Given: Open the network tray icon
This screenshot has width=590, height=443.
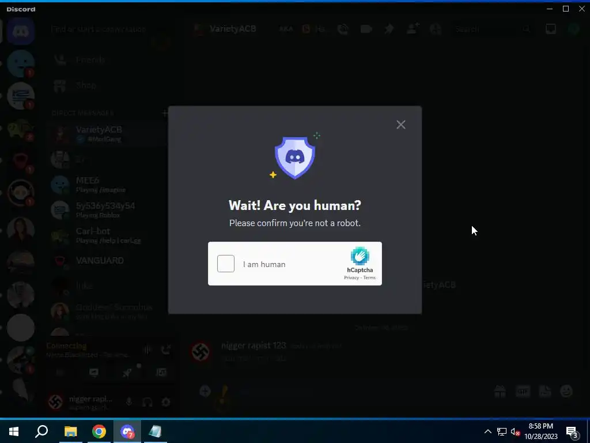Looking at the screenshot, I should pyautogui.click(x=502, y=431).
